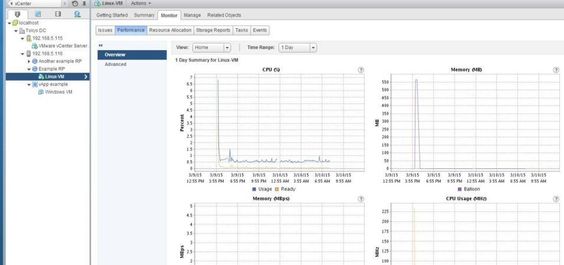Image resolution: width=564 pixels, height=265 pixels.
Task: Open the Summary tab
Action: (x=144, y=15)
